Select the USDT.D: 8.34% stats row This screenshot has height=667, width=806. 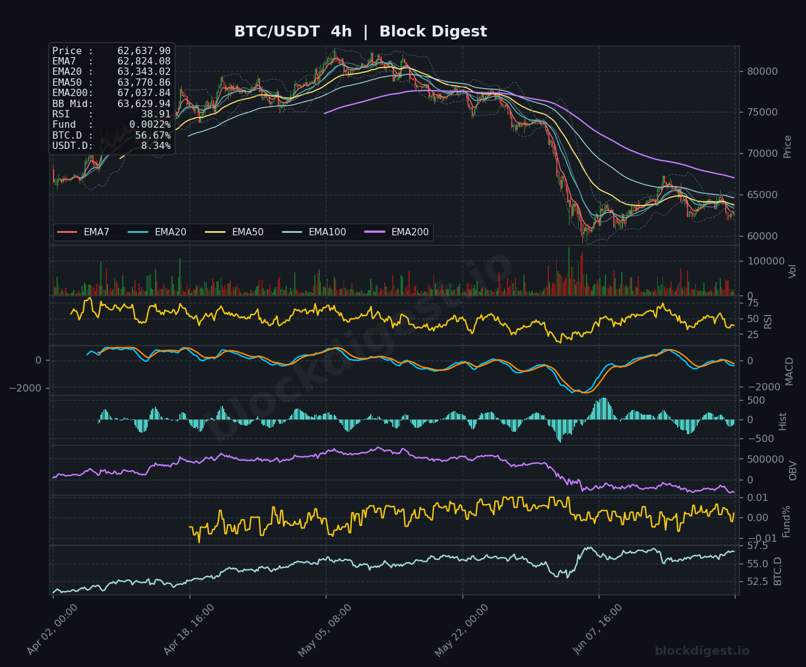111,146
